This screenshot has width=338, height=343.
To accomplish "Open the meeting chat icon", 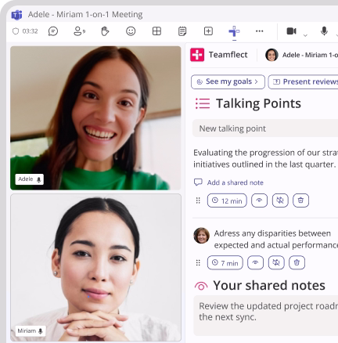I will pyautogui.click(x=53, y=31).
